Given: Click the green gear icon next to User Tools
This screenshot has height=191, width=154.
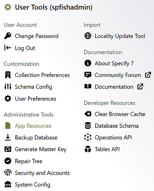Looking at the screenshot, I should tap(8, 7).
